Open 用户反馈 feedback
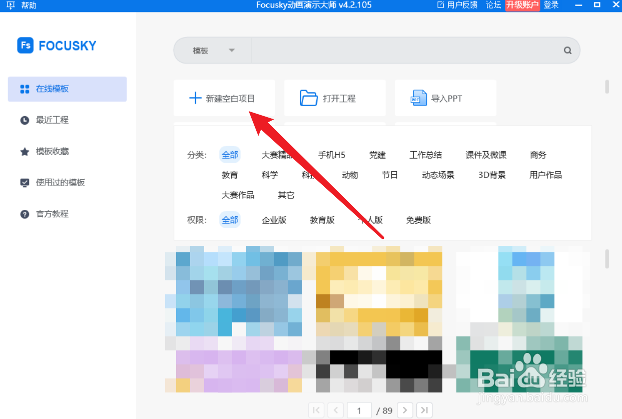 click(x=457, y=5)
